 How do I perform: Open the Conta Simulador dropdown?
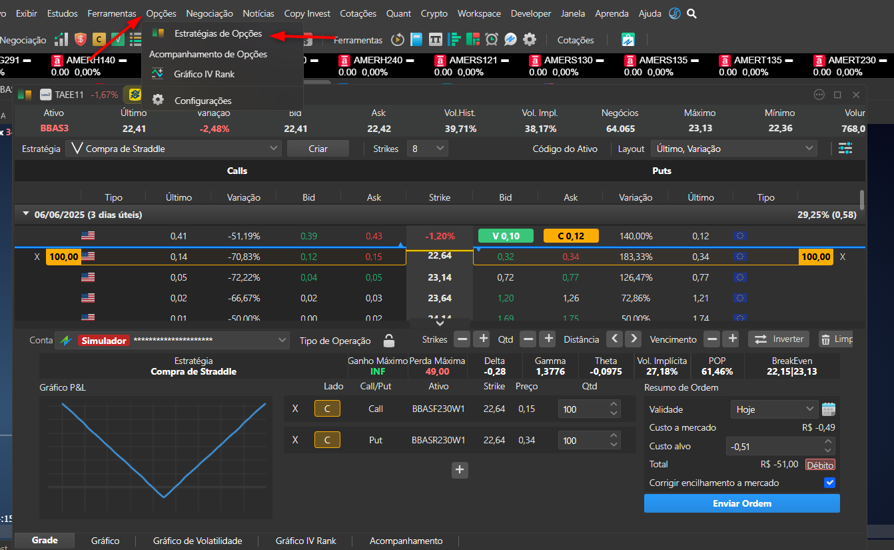coord(172,341)
